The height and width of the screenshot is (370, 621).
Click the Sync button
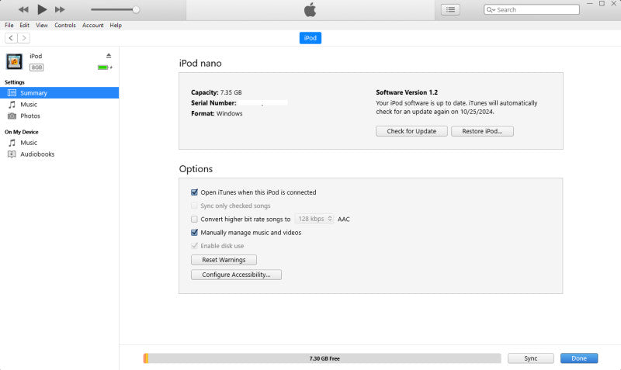(531, 358)
